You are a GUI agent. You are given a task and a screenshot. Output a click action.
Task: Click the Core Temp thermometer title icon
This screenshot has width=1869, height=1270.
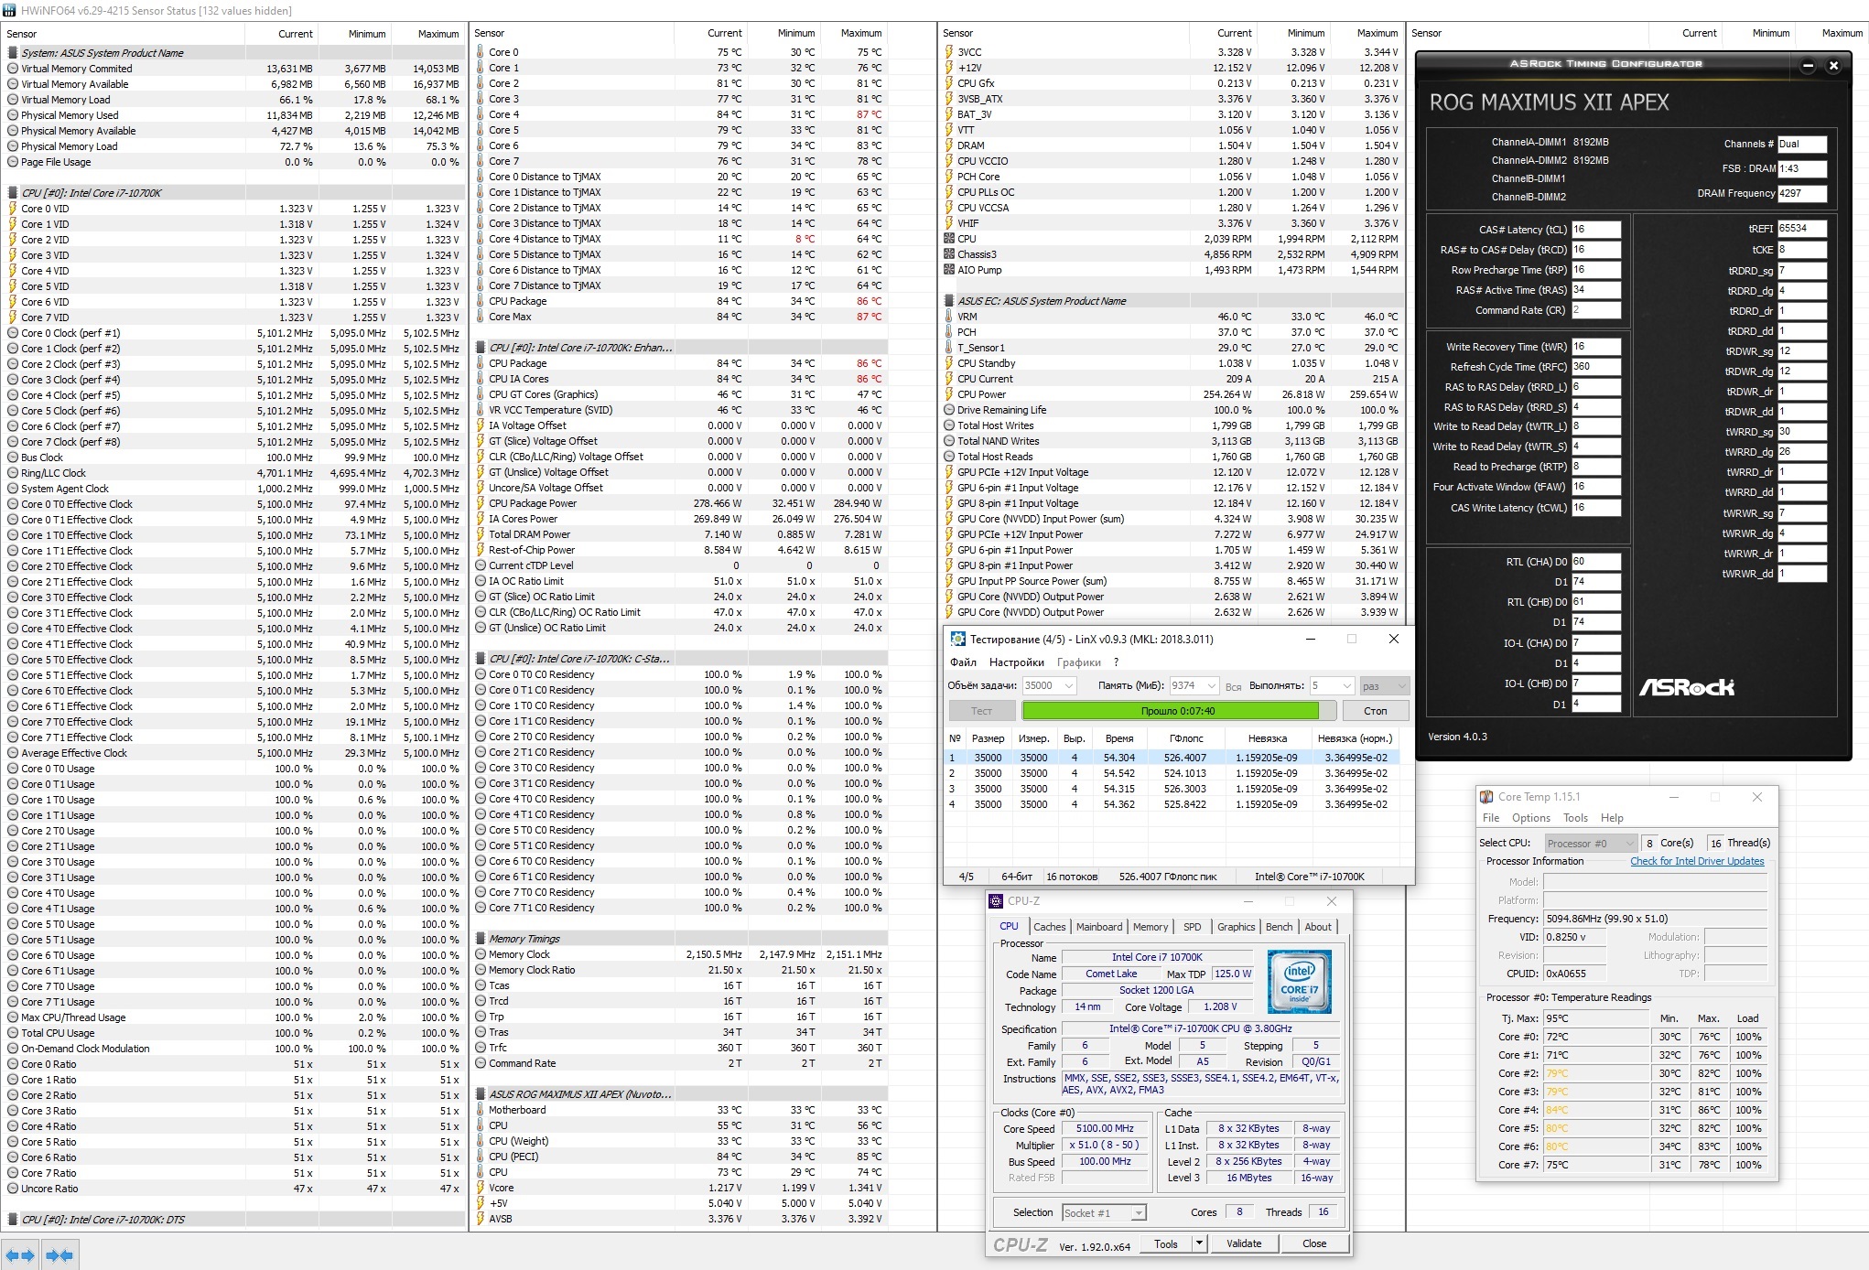tap(1486, 797)
